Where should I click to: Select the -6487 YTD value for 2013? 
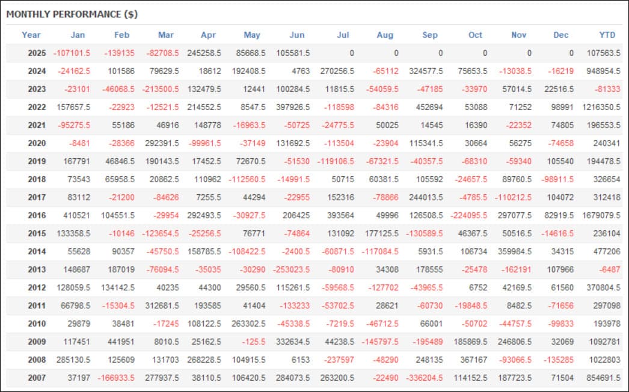609,269
